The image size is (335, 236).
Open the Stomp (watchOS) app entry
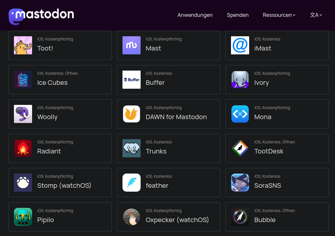click(x=60, y=183)
